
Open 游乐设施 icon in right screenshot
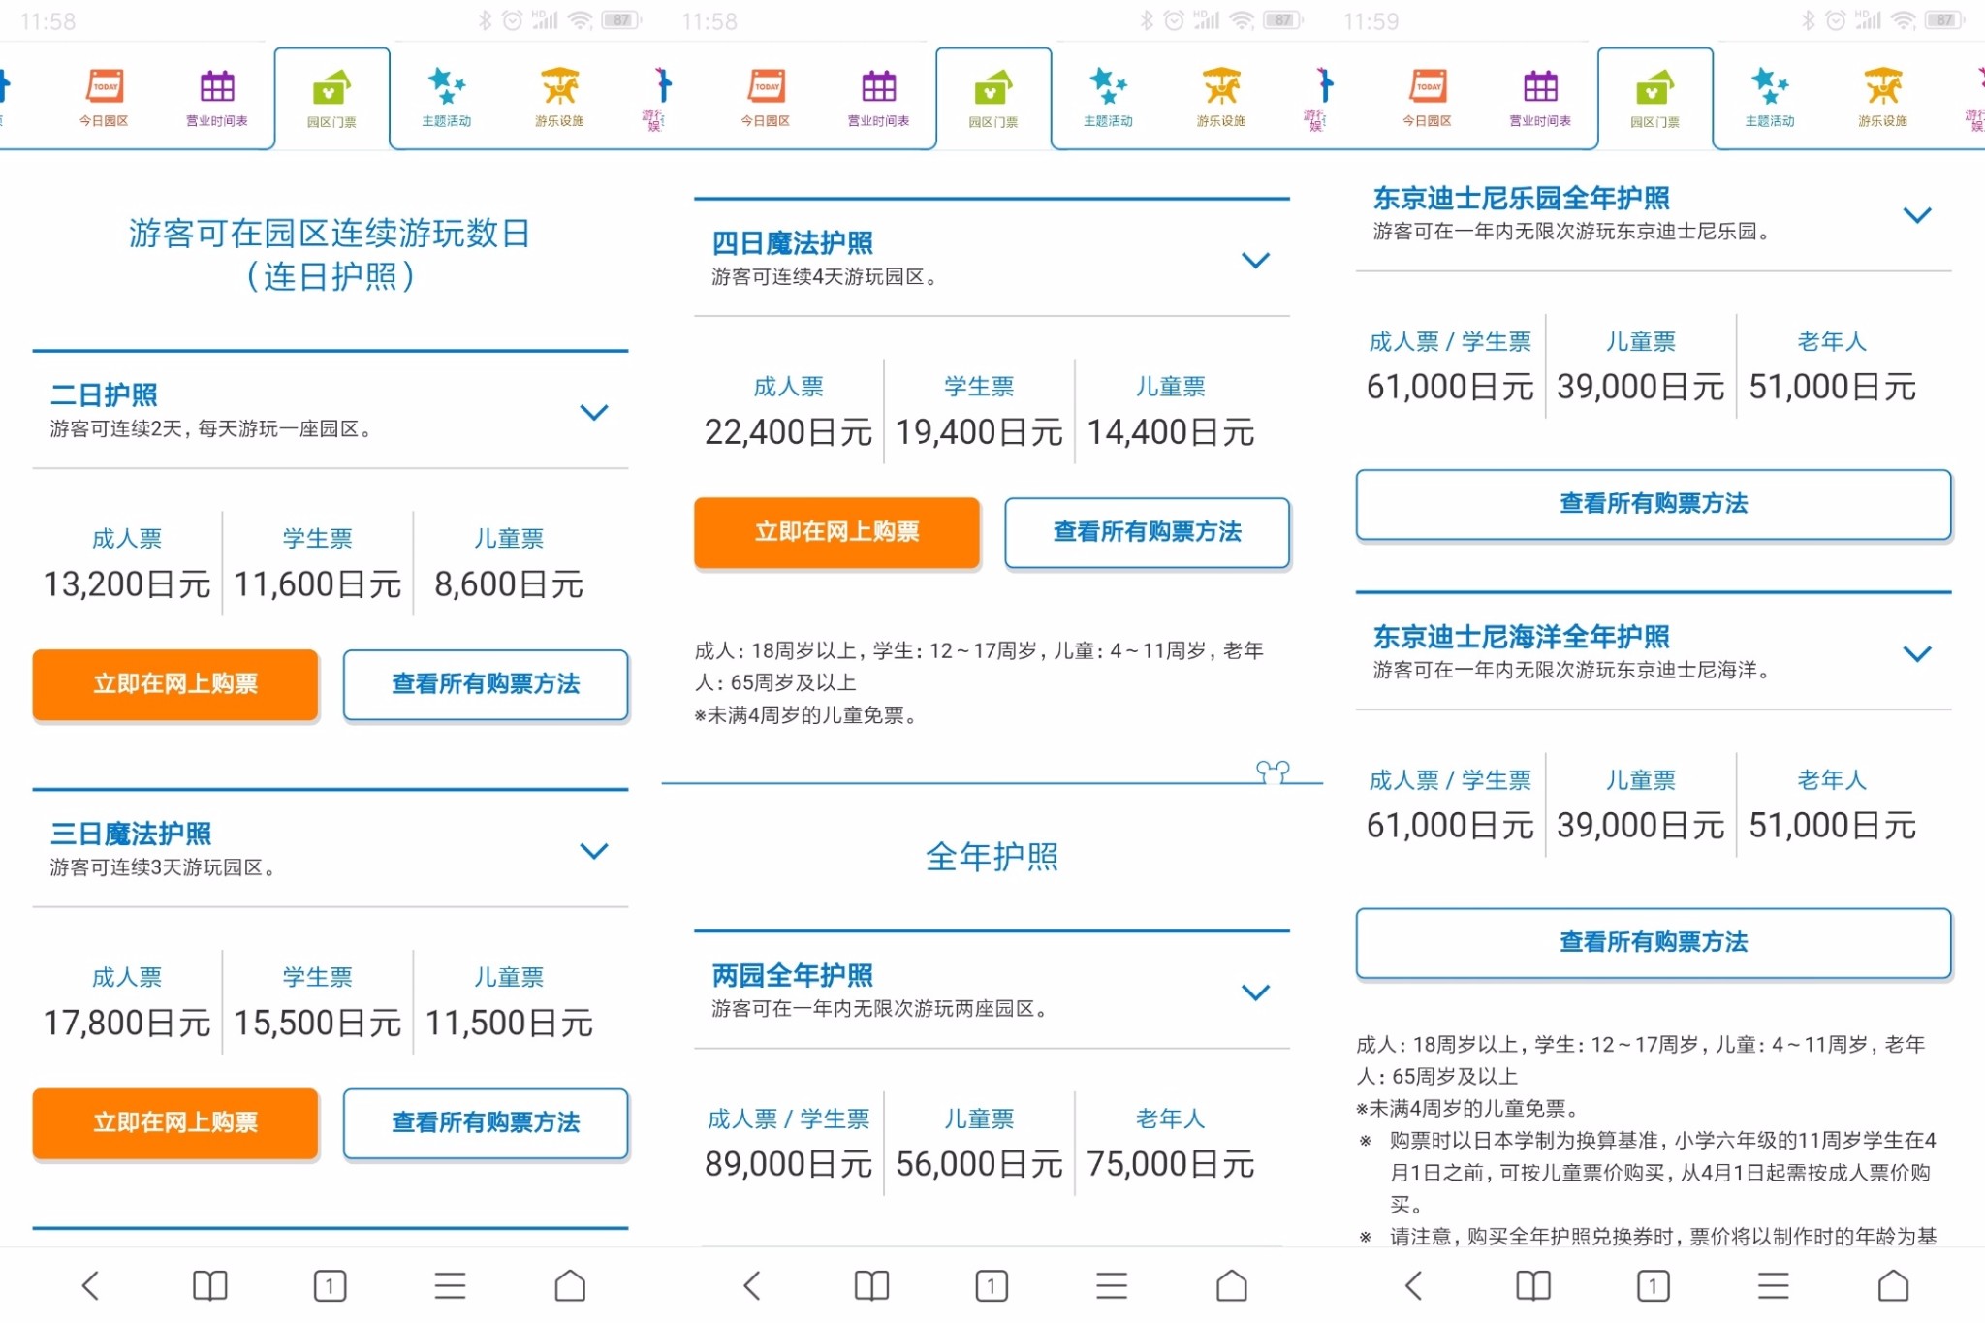[1883, 97]
